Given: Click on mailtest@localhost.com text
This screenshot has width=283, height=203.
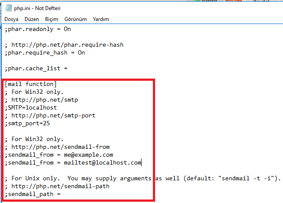Looking at the screenshot, I should (x=103, y=163).
